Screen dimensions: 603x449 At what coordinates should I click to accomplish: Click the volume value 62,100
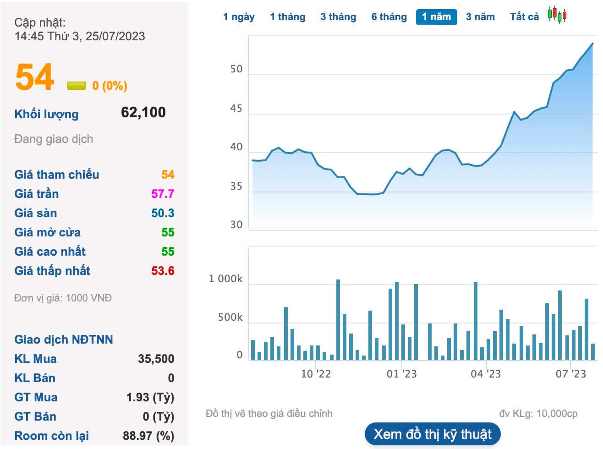pyautogui.click(x=143, y=112)
